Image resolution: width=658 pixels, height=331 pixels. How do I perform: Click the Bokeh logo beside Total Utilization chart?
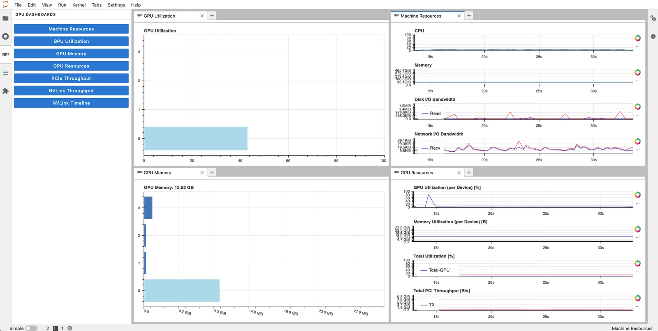637,264
